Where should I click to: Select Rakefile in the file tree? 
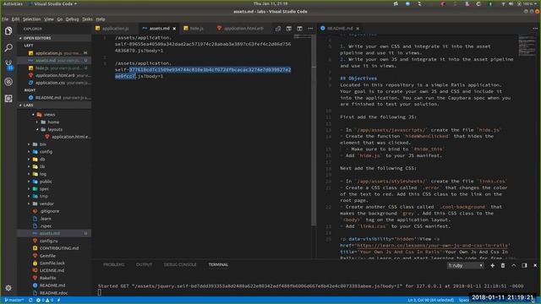pos(47,278)
